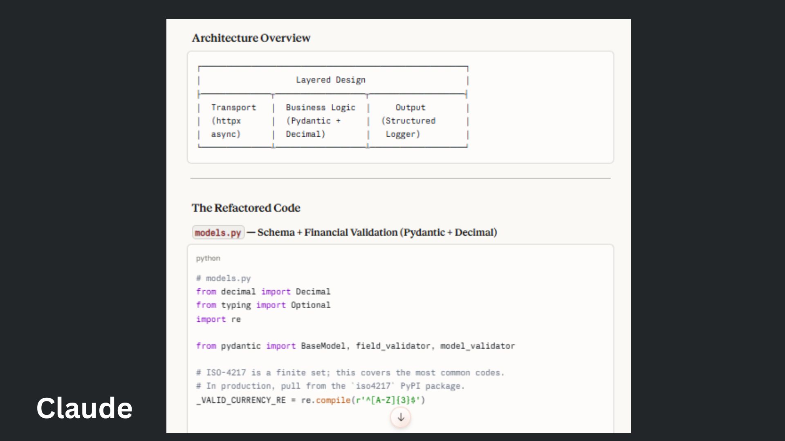Click the scroll-down arrow button

(x=400, y=417)
